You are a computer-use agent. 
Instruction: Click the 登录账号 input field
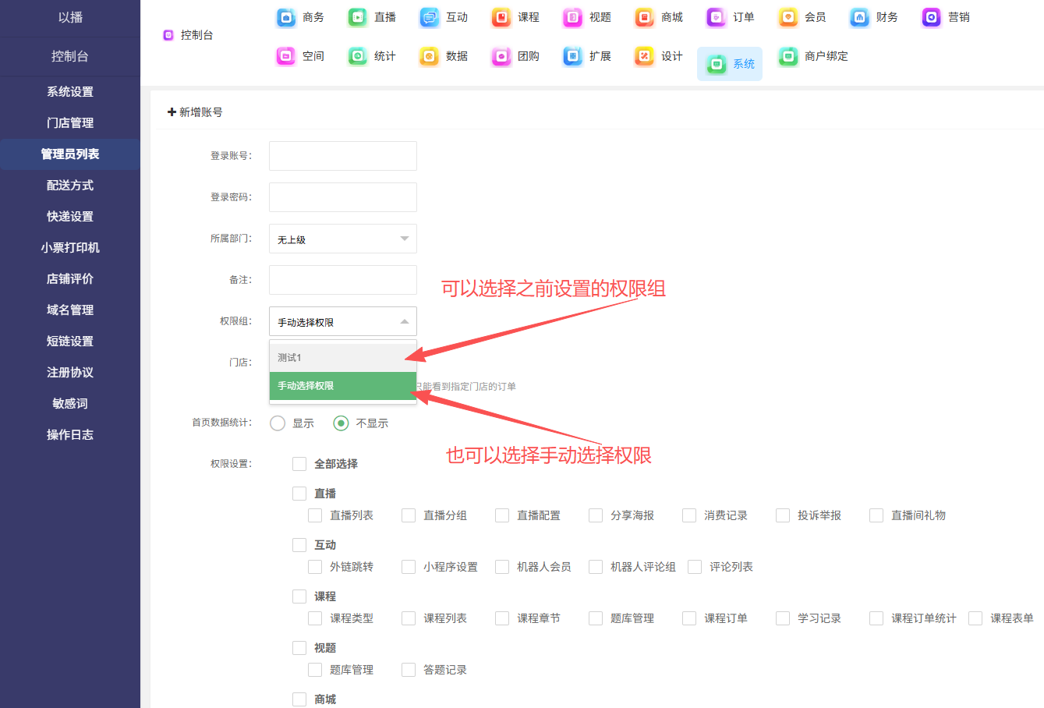coord(342,156)
